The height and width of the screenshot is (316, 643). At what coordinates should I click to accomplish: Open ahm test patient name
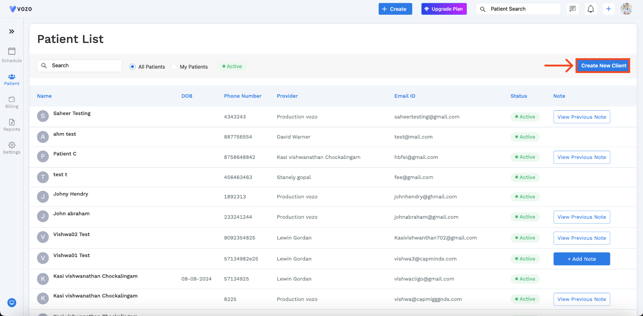click(65, 134)
